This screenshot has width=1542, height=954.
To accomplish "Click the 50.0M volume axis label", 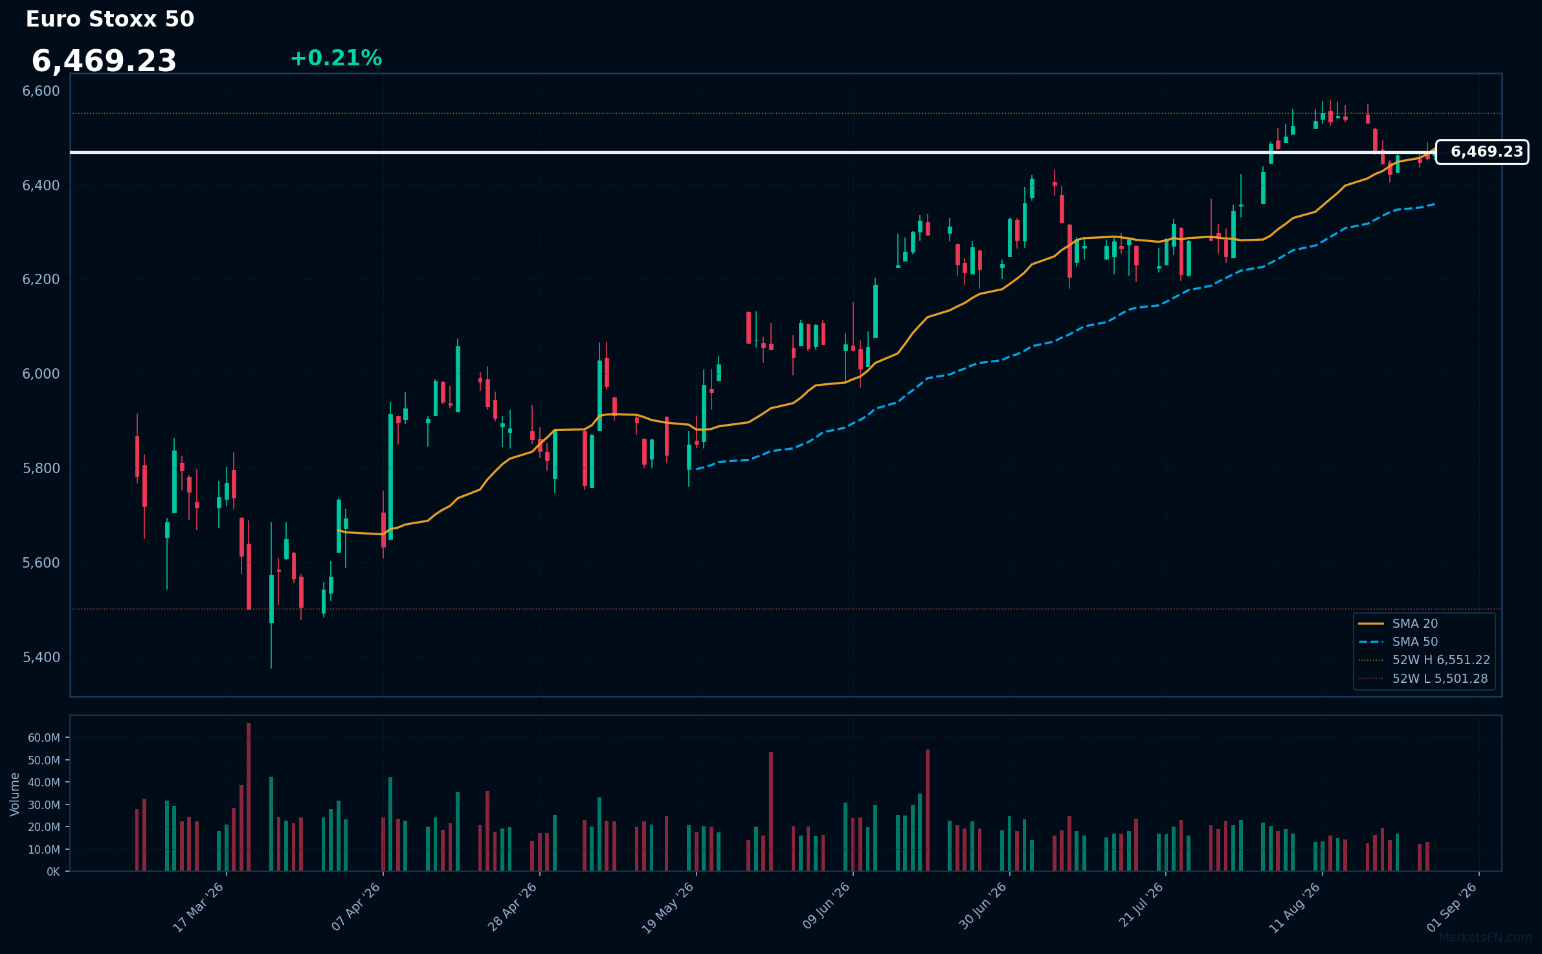I will 44,760.
